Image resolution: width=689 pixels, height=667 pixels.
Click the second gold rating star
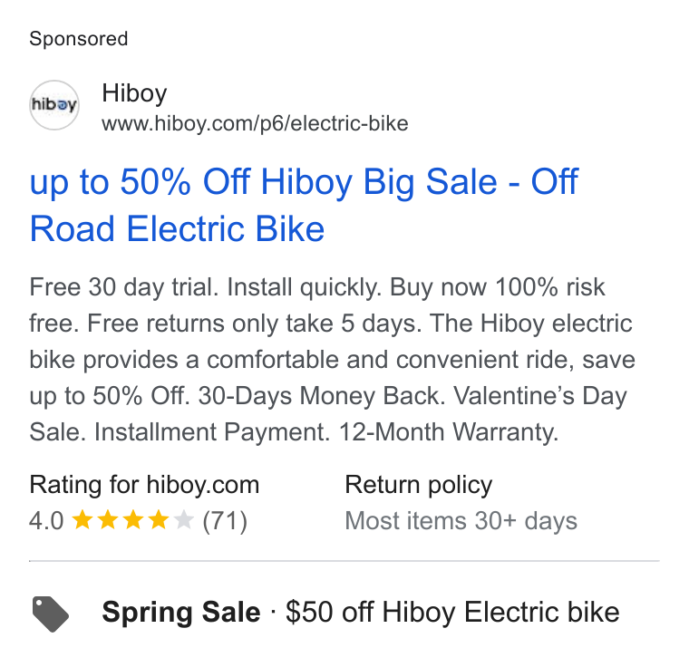point(108,520)
